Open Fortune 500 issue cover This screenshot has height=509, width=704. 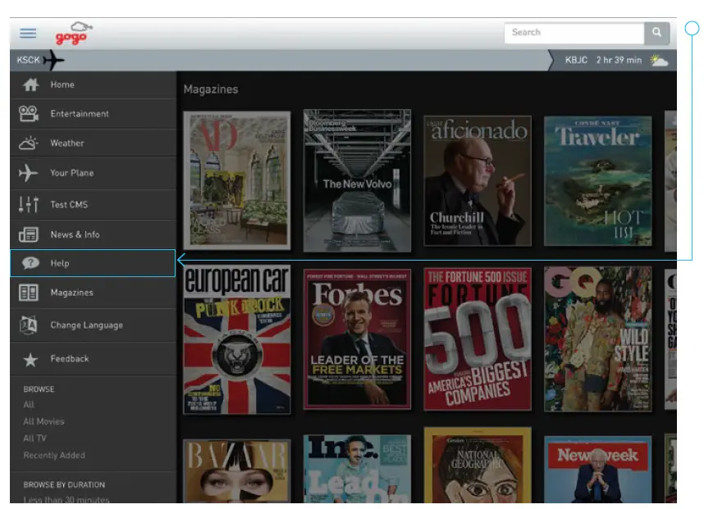click(478, 339)
